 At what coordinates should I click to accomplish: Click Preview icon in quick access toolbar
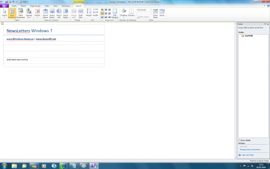[20, 2]
